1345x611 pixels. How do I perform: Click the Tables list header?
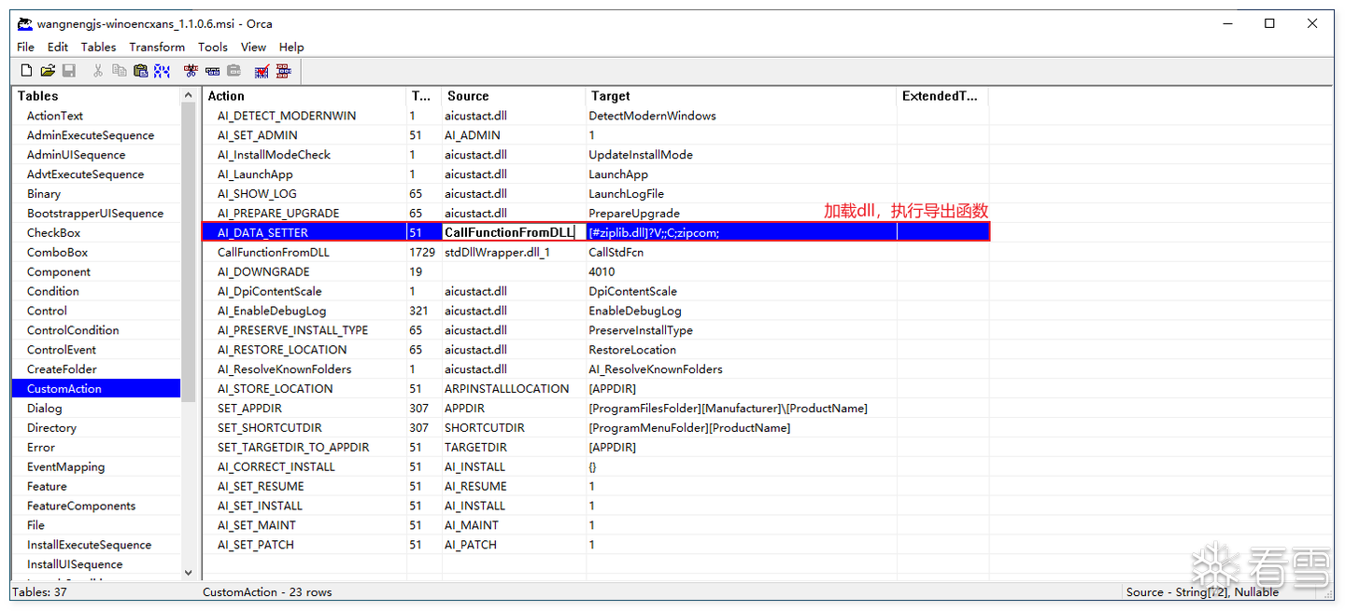point(96,96)
